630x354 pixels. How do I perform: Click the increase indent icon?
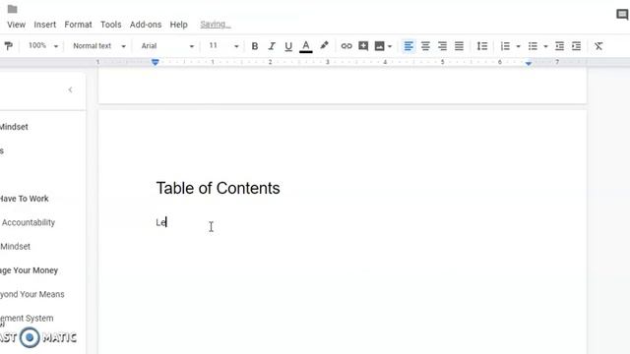(576, 46)
